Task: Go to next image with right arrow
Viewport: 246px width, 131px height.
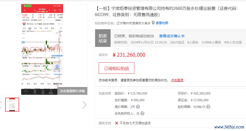Action: pyautogui.click(x=84, y=105)
